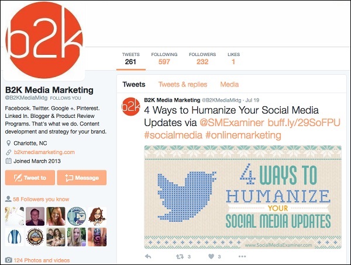Screen dimensions: 351x265
Task: Open the three-dots more options menu
Action: pos(242,256)
